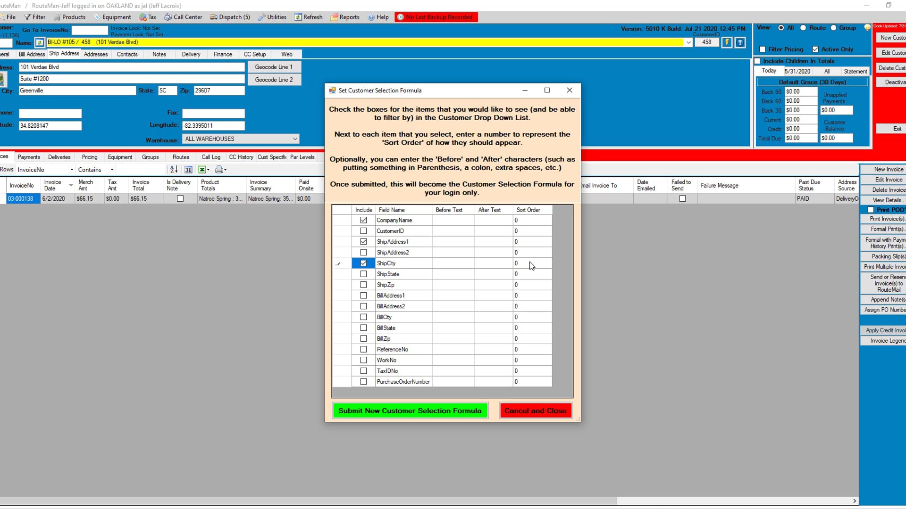Check the ShipState include checkbox
This screenshot has height=509, width=906.
(363, 274)
